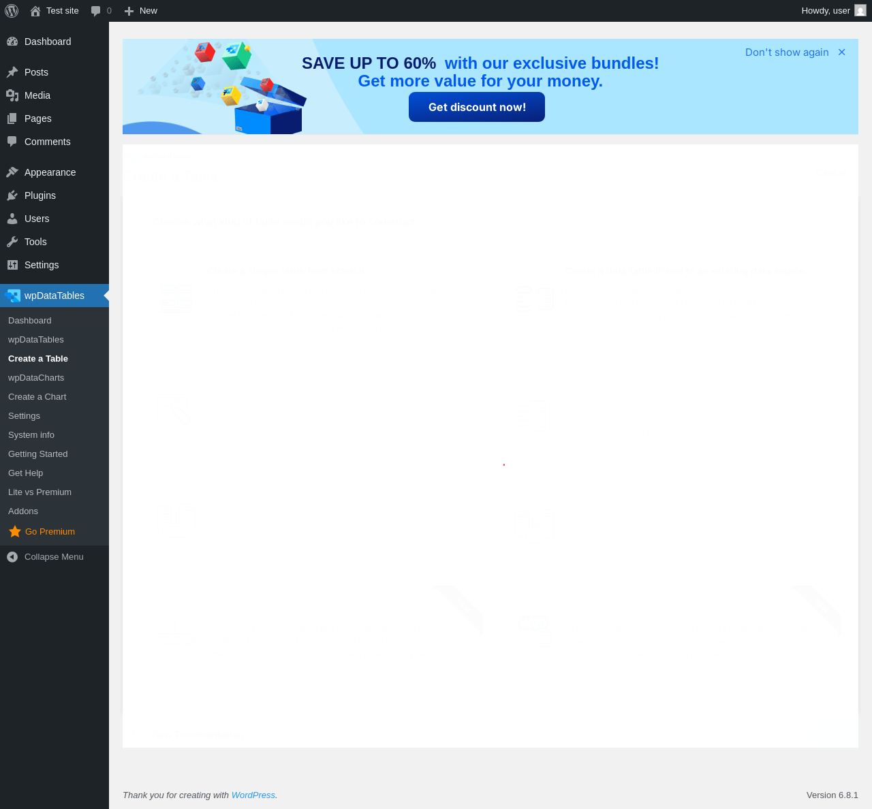The height and width of the screenshot is (809, 872).
Task: Open the comments bubble in admin bar
Action: pyautogui.click(x=101, y=11)
